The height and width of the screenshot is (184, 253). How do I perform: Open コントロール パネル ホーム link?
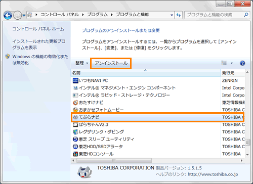38,29
